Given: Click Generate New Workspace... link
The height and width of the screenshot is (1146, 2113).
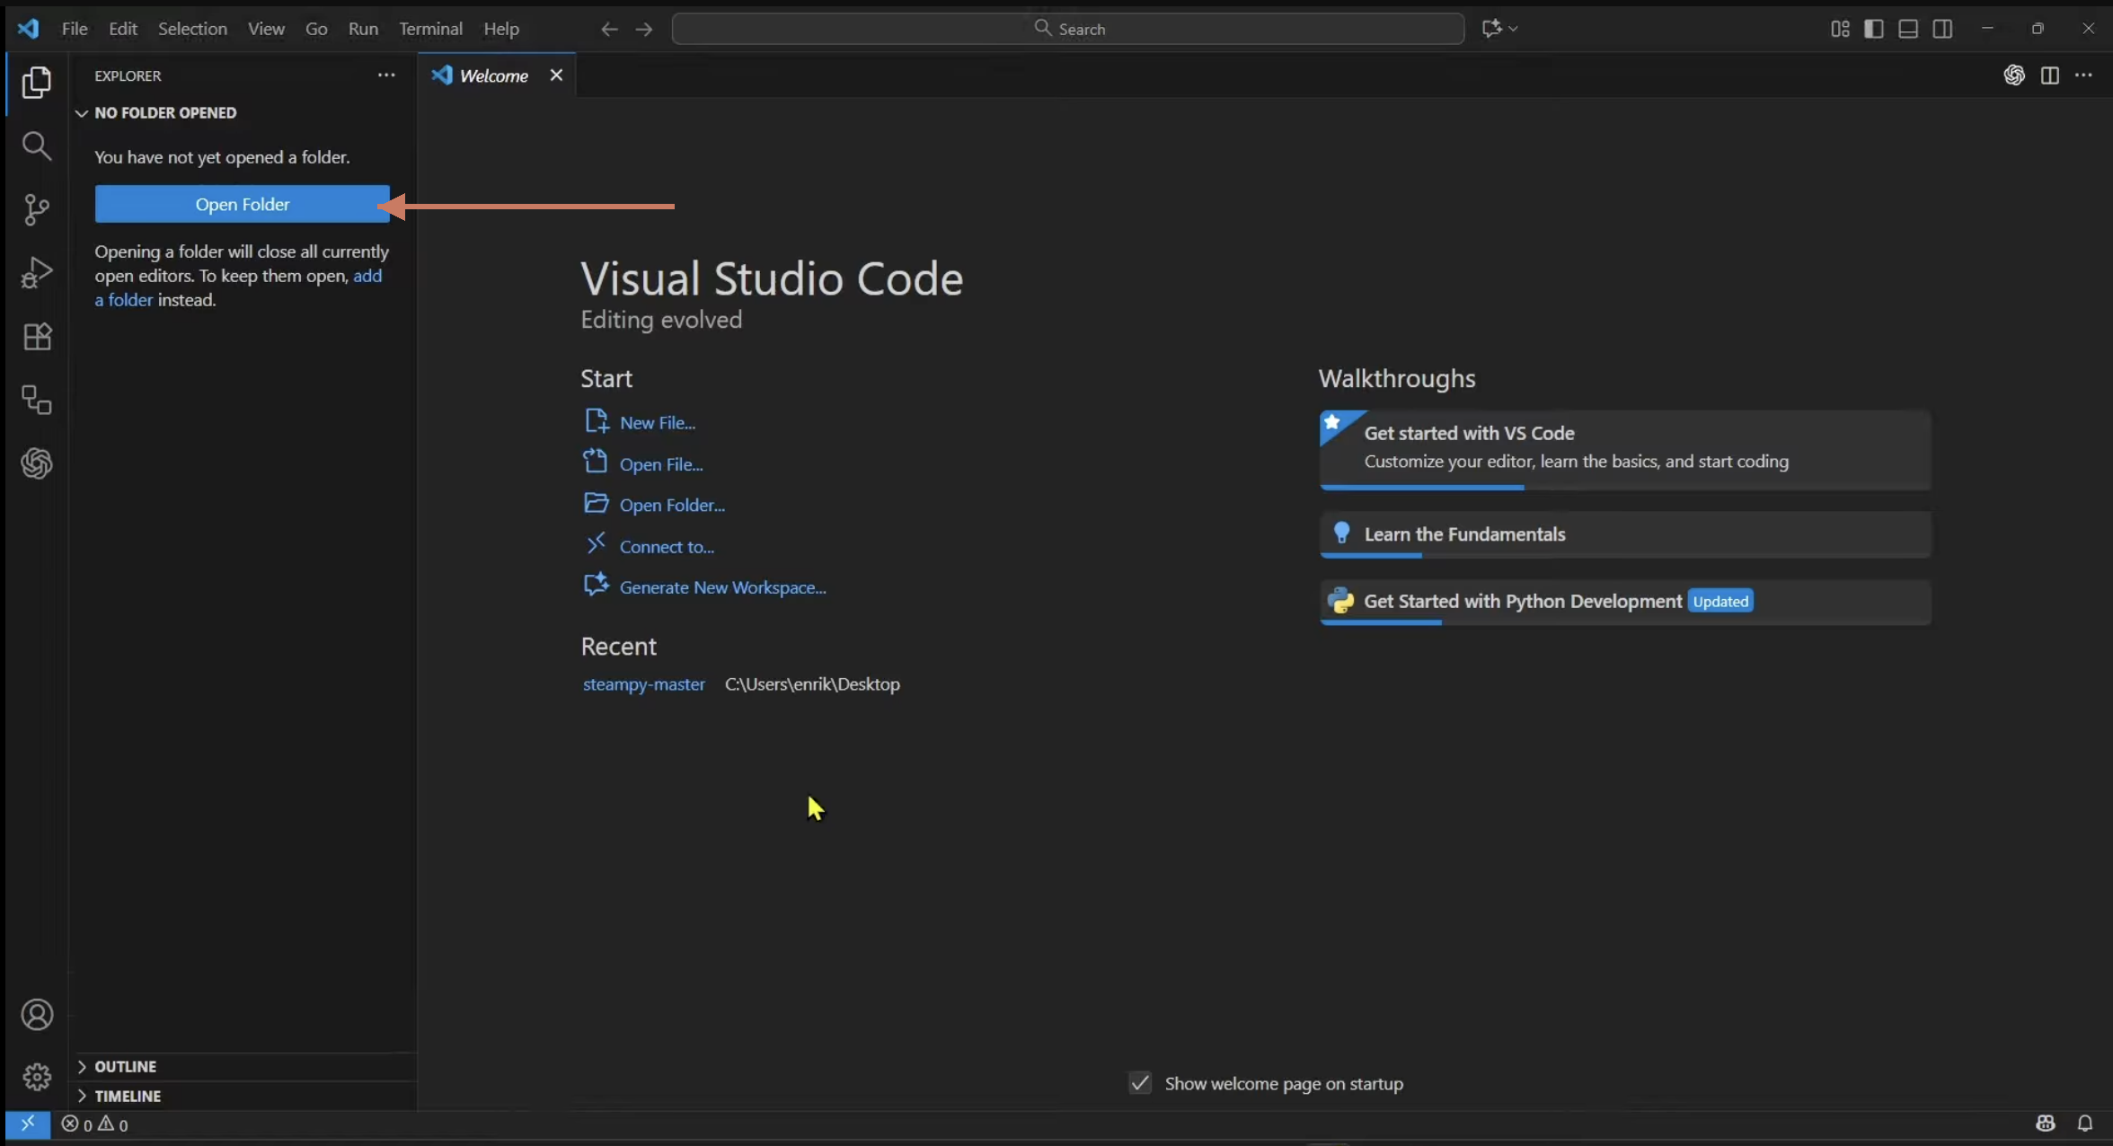Looking at the screenshot, I should coord(722,587).
